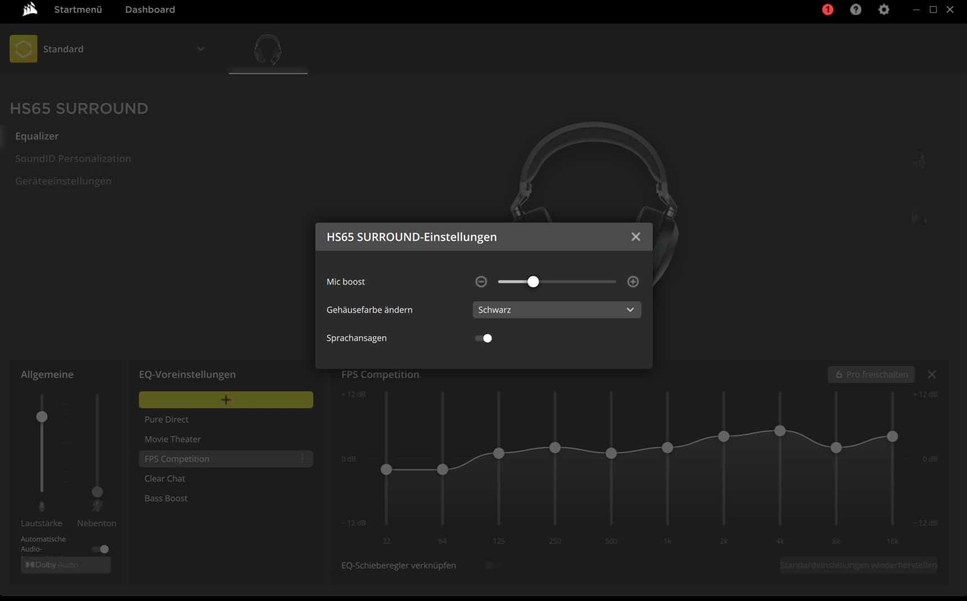This screenshot has height=601, width=967.
Task: Open the Dolby Audio dropdown
Action: coord(66,564)
